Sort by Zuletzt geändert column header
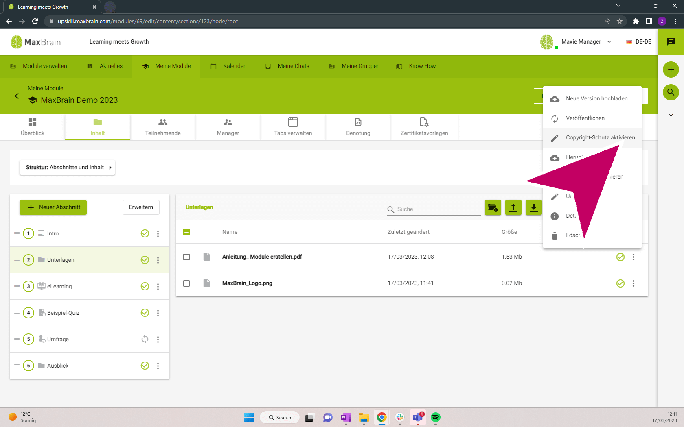 [x=408, y=232]
